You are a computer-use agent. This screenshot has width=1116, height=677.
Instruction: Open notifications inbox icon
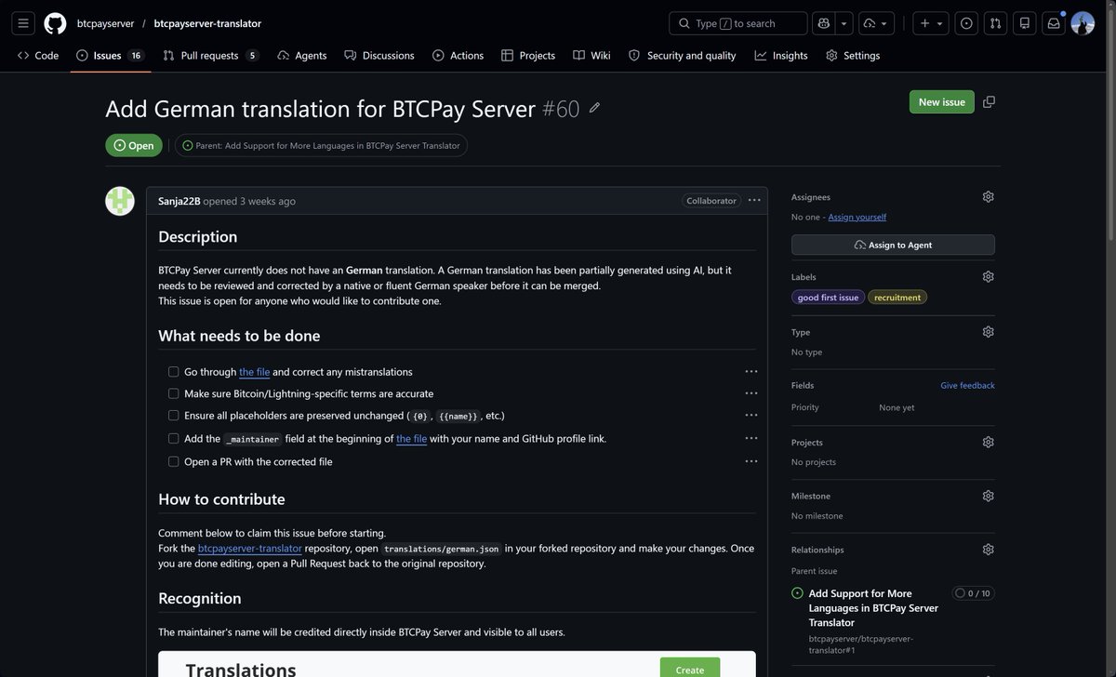[1054, 23]
